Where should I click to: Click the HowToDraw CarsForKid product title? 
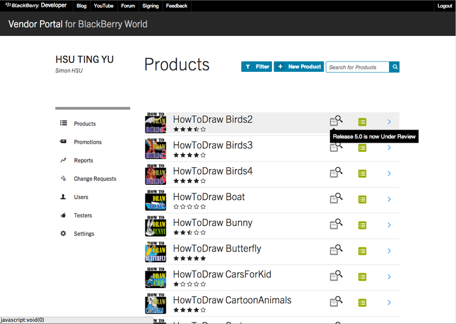pyautogui.click(x=222, y=274)
